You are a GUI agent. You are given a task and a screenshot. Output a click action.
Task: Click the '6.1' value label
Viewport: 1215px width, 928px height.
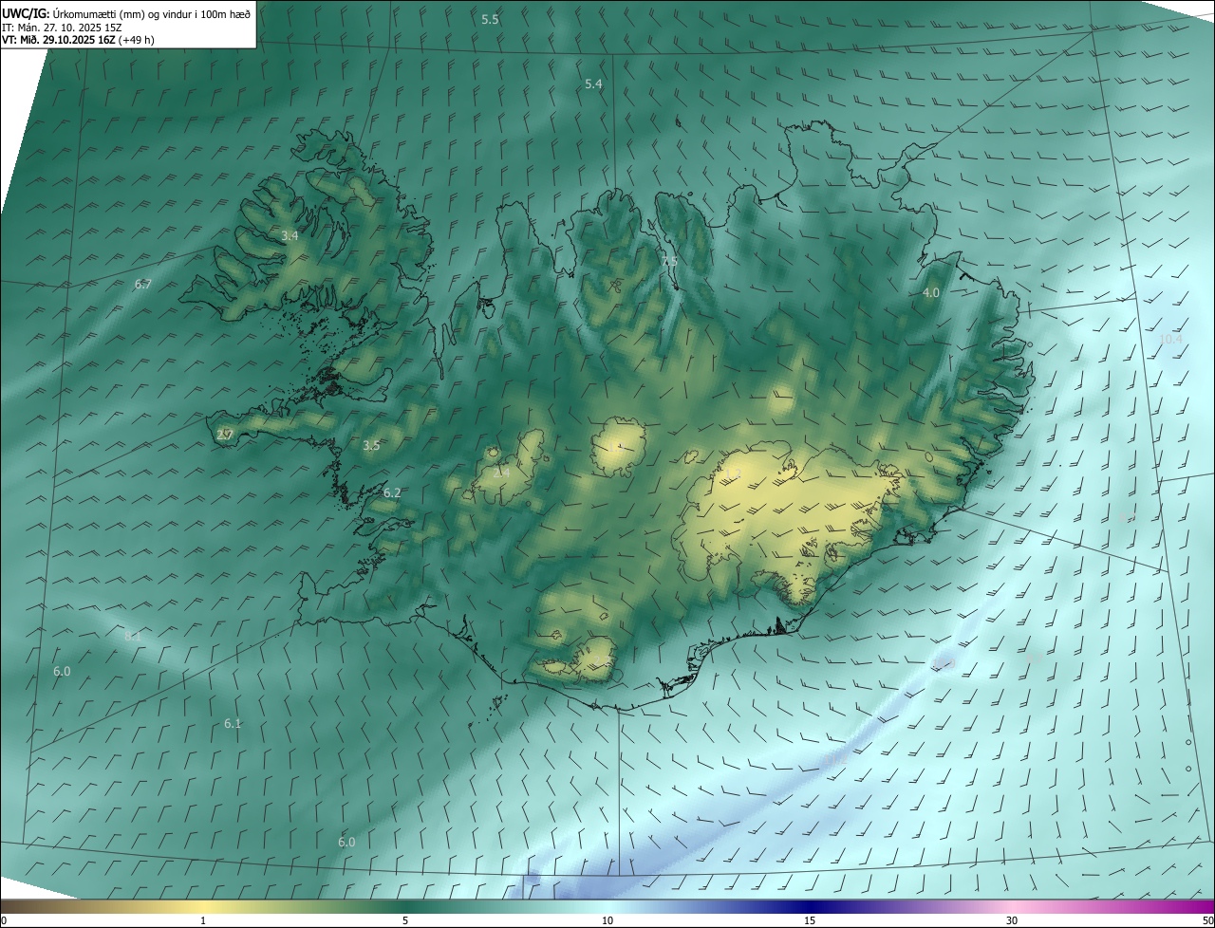tap(233, 723)
